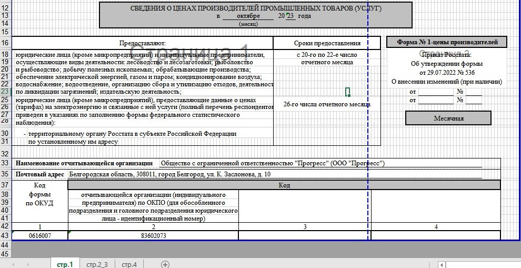
Task: Select row header 35
Action: pos(5,174)
